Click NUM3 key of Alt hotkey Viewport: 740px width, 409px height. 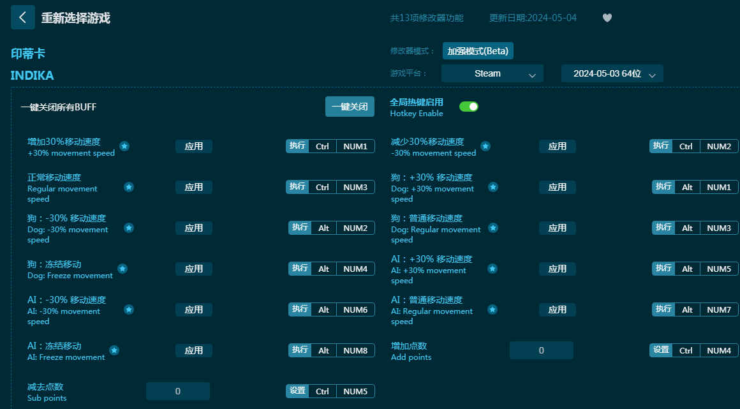[x=719, y=228]
